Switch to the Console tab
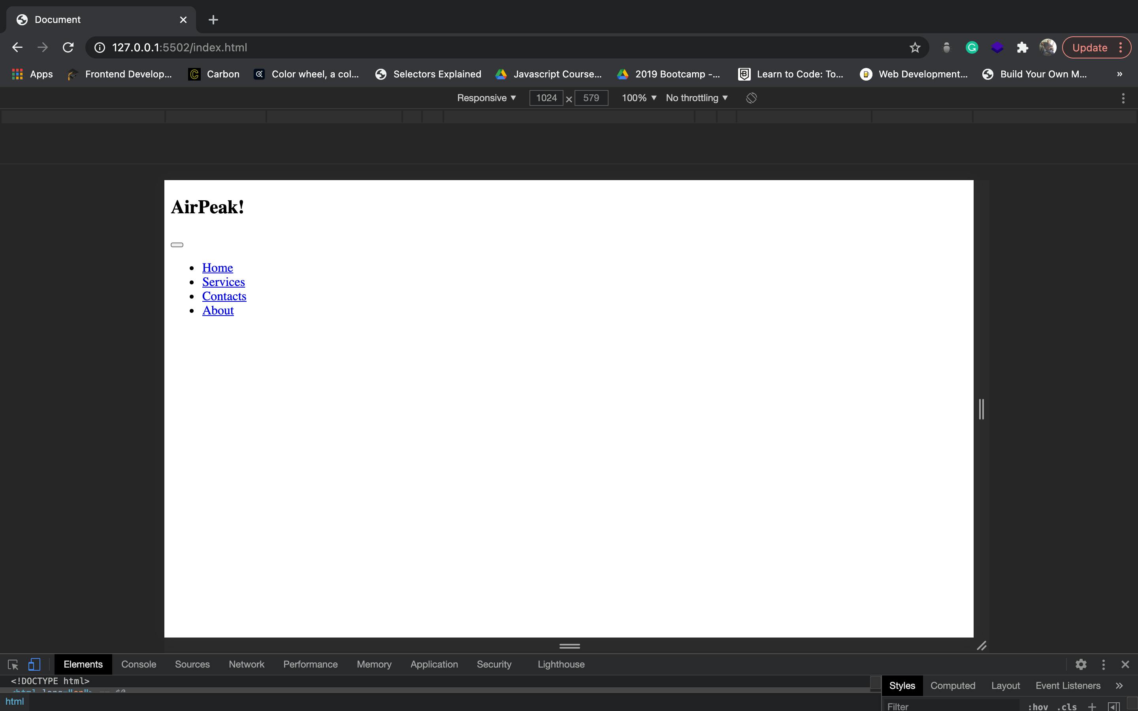 click(139, 664)
